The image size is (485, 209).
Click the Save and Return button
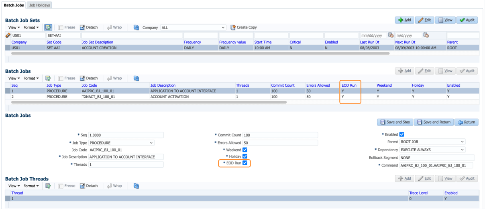[434, 122]
